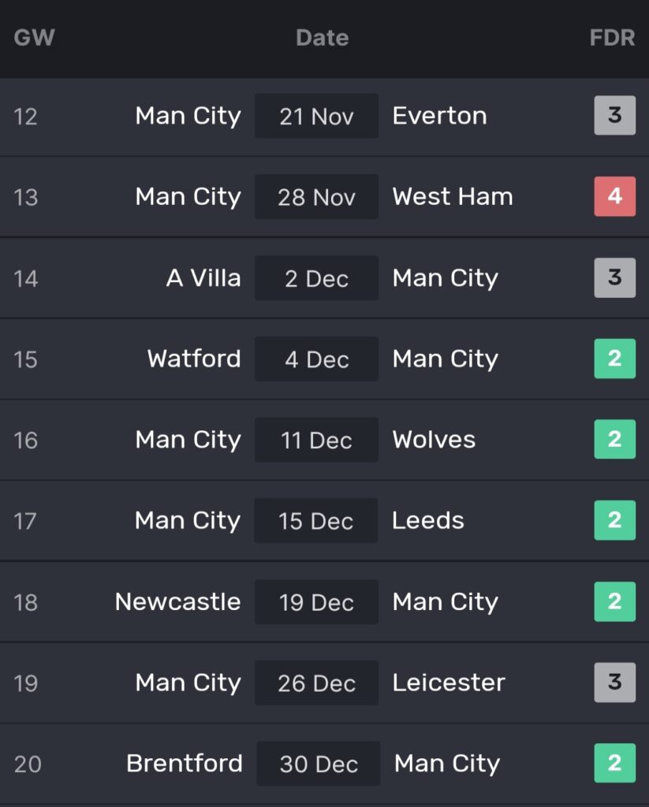Viewport: 649px width, 807px height.
Task: Open Leicester team in gameweek 19
Action: (449, 682)
